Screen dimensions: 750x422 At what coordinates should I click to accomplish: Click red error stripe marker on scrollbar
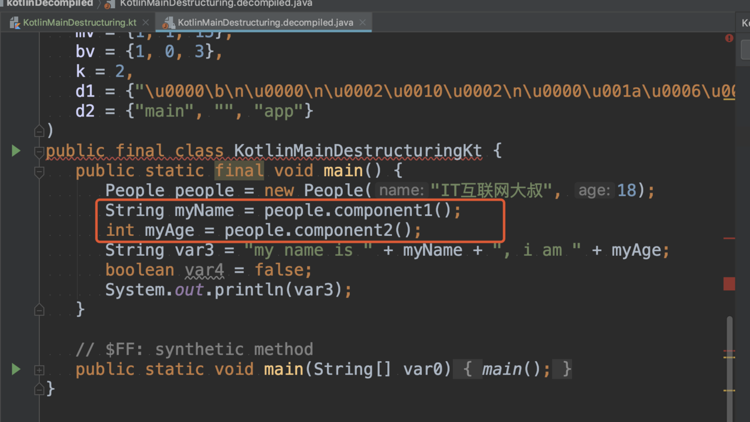point(729,284)
